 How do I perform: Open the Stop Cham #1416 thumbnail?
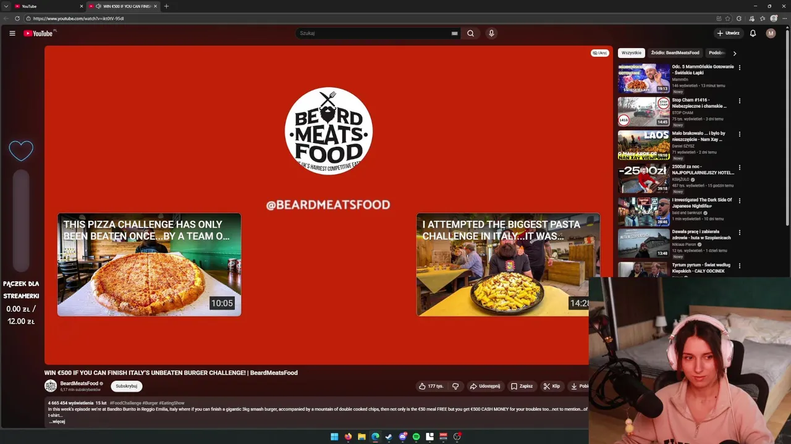[x=644, y=112]
